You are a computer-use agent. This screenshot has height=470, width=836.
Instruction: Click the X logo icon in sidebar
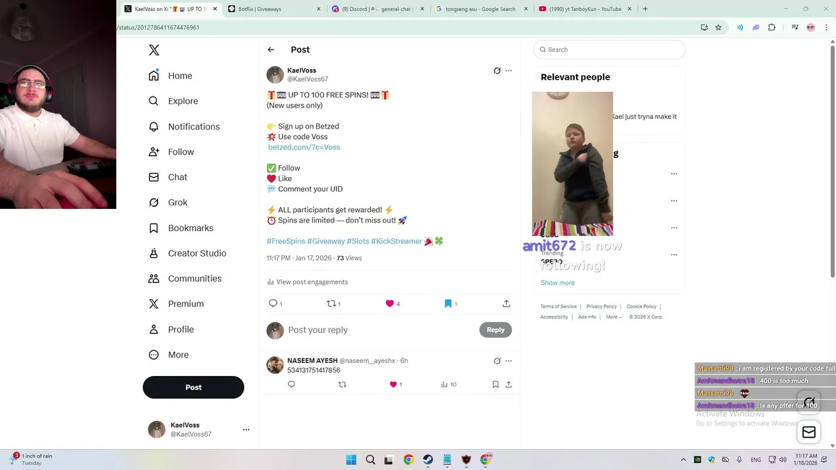[154, 50]
